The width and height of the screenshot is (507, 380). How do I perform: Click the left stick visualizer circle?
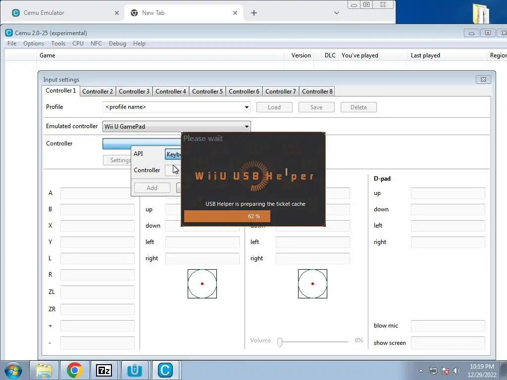tap(202, 284)
